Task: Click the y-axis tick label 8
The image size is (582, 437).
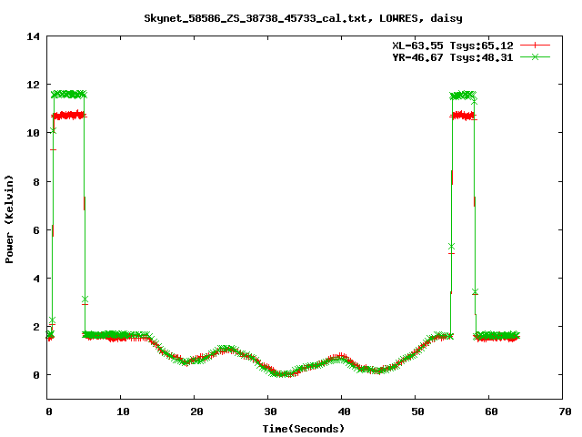Action: point(36,182)
